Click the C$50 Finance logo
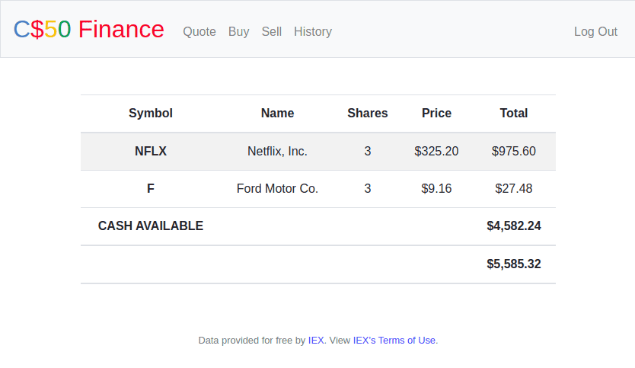Screen dimensions: 635x368 [88, 29]
